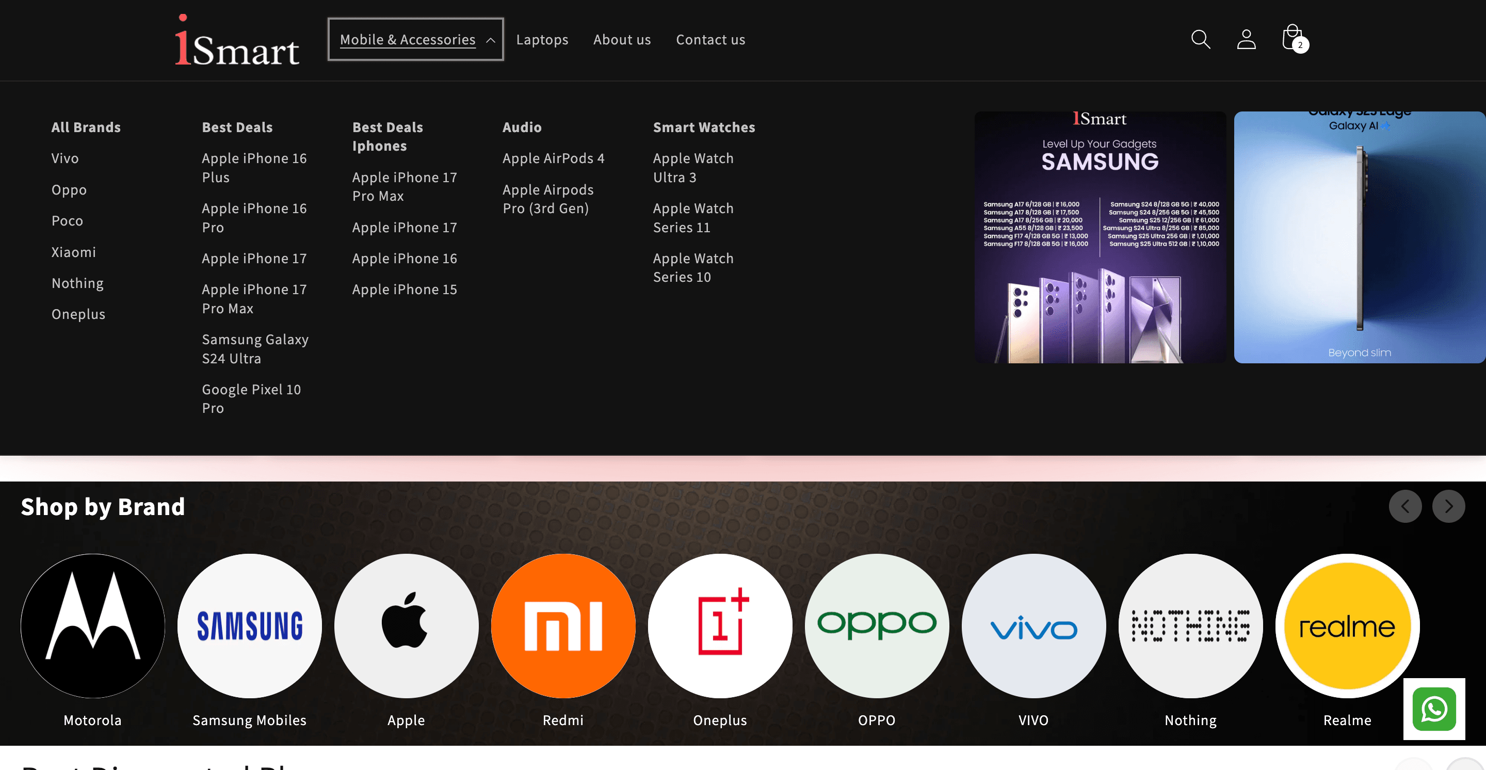The height and width of the screenshot is (770, 1486).
Task: Go to previous brands with left arrow
Action: (x=1404, y=506)
